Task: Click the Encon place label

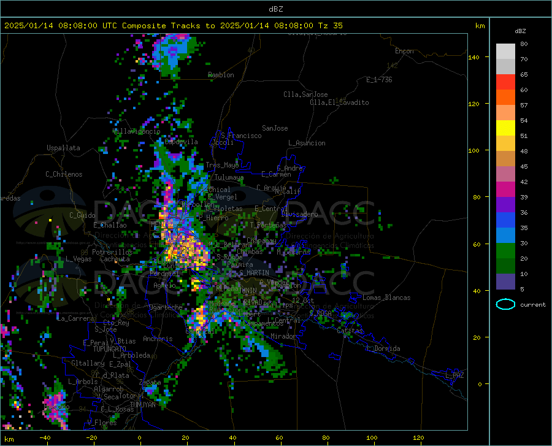Action: coord(404,51)
